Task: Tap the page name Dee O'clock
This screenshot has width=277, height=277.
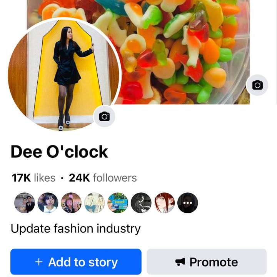Action: coord(59,152)
